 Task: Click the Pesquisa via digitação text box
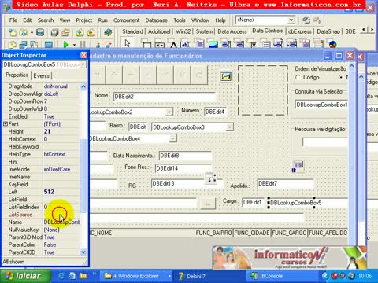[325, 142]
